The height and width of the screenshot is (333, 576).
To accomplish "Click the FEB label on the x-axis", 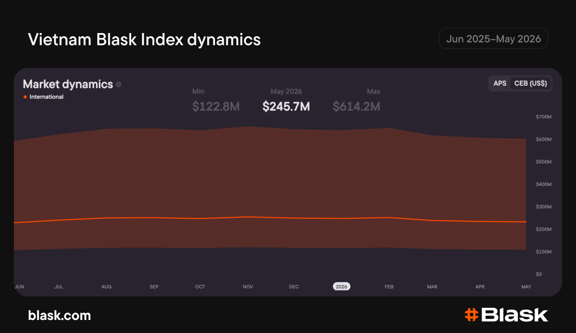I will 389,287.
